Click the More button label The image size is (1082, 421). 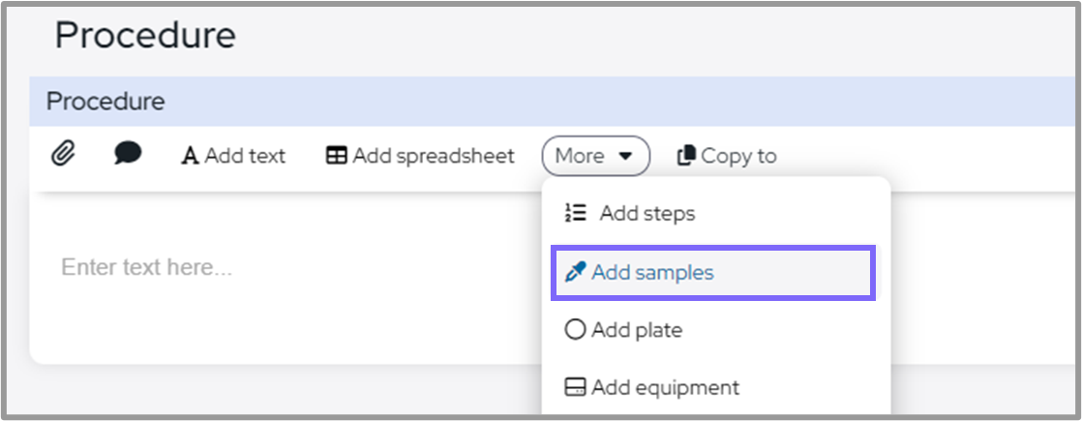[580, 156]
